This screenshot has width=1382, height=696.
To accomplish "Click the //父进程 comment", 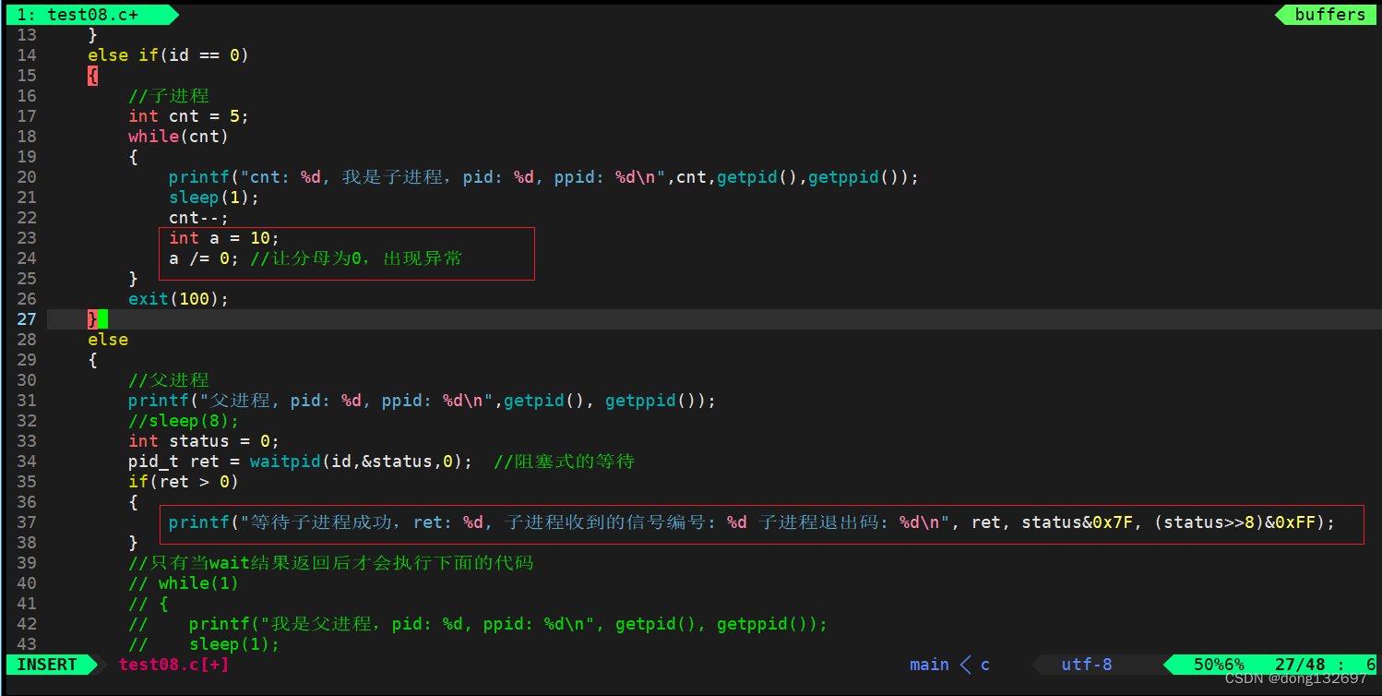I will (169, 380).
